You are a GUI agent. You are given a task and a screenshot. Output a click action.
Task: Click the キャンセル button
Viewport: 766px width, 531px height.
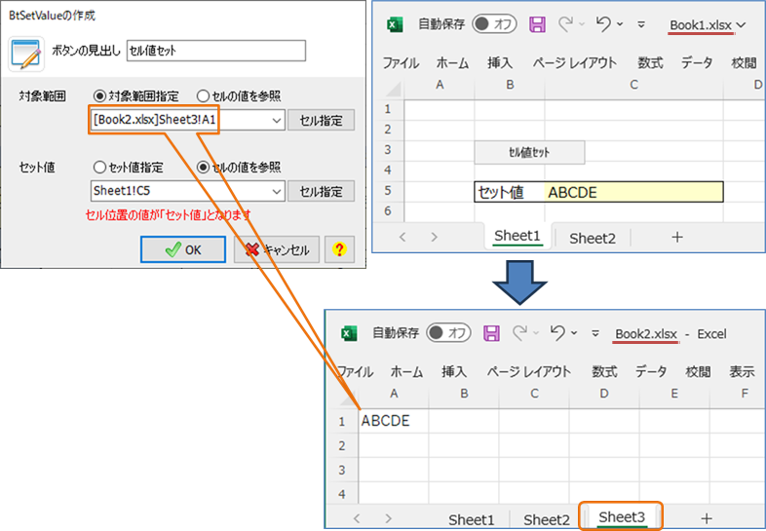click(x=277, y=249)
